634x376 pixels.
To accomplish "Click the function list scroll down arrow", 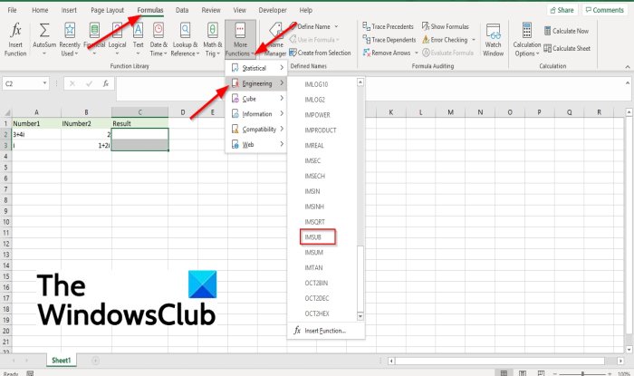I will click(360, 316).
